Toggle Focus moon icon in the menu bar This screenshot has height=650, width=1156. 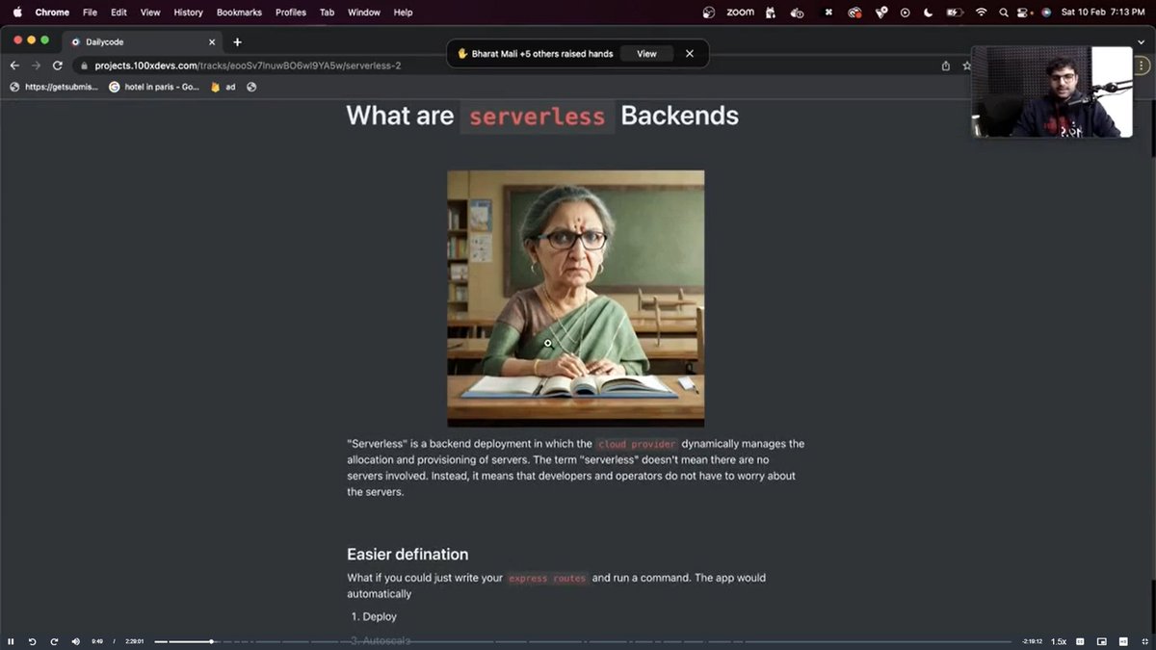pos(928,13)
